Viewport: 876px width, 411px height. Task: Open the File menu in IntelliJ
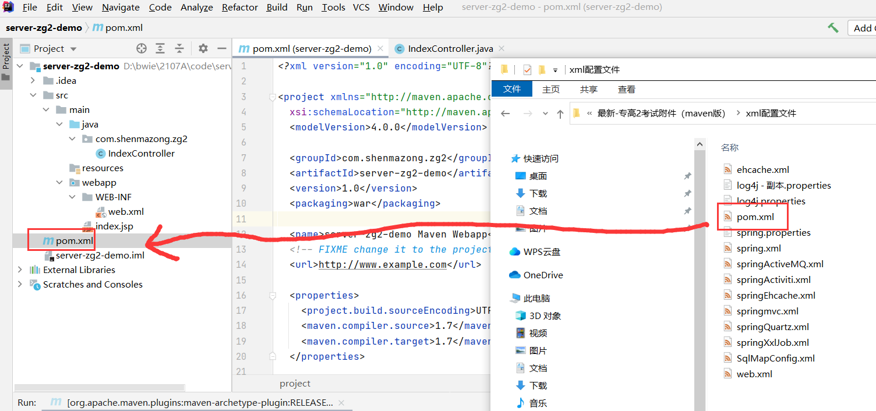click(x=29, y=8)
